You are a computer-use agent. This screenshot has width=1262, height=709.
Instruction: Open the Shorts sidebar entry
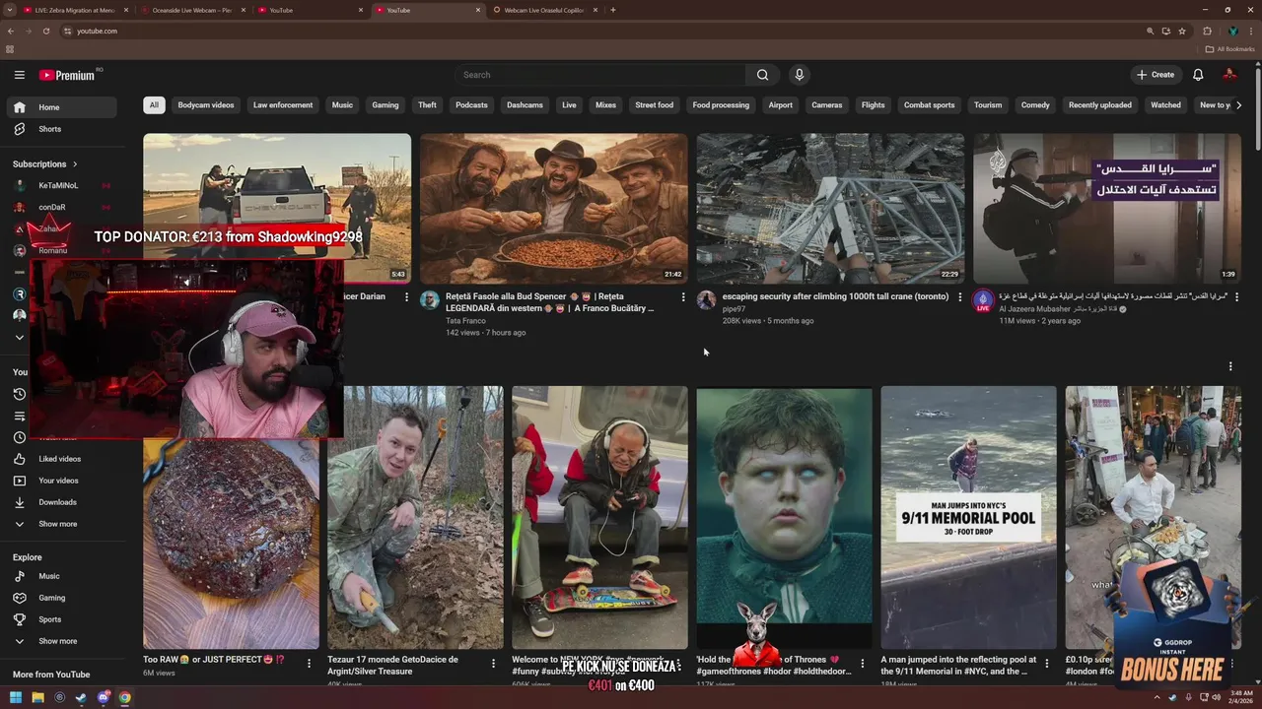49,129
